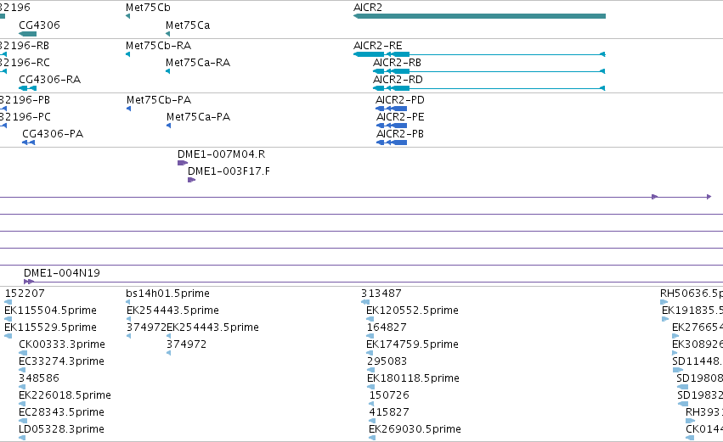Select the EC33274.3prime EST entry
Image resolution: width=723 pixels, height=442 pixels.
[61, 361]
